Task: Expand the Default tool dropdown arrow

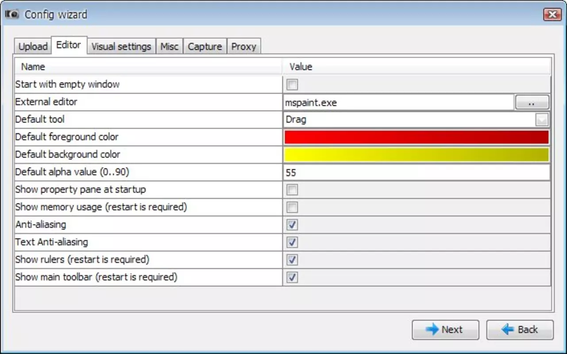Action: point(542,119)
